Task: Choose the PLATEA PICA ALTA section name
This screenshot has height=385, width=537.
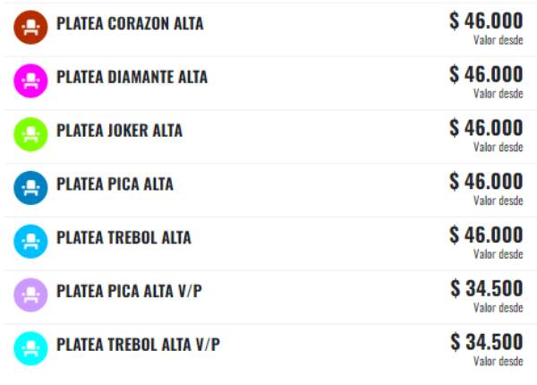Action: [115, 184]
